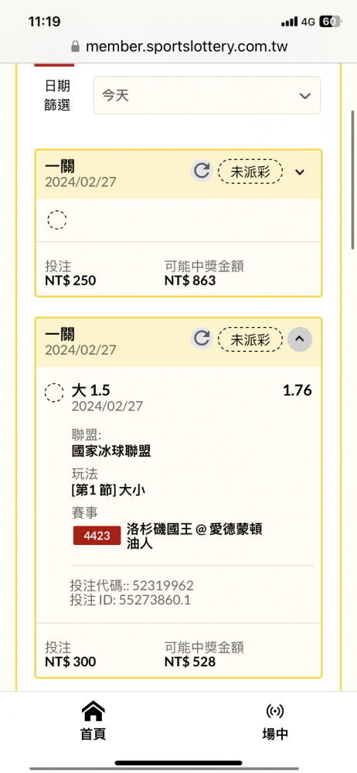Open the 日期篩選 date filter dropdown
This screenshot has width=357, height=773.
click(x=207, y=95)
